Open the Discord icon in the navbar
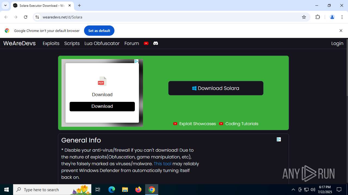The width and height of the screenshot is (348, 195). tap(156, 43)
